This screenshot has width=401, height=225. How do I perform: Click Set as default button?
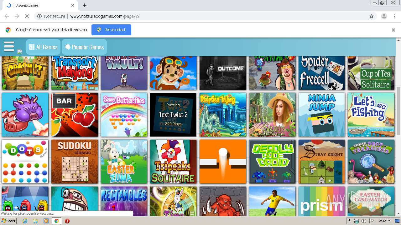tap(111, 30)
